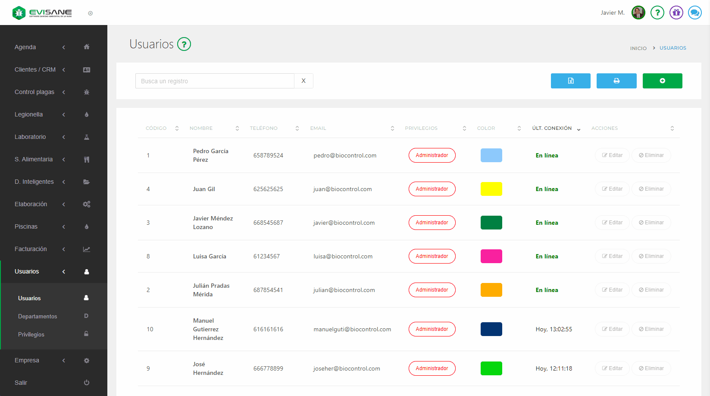The image size is (710, 396).
Task: Click the Agenda home icon
Action: point(87,47)
